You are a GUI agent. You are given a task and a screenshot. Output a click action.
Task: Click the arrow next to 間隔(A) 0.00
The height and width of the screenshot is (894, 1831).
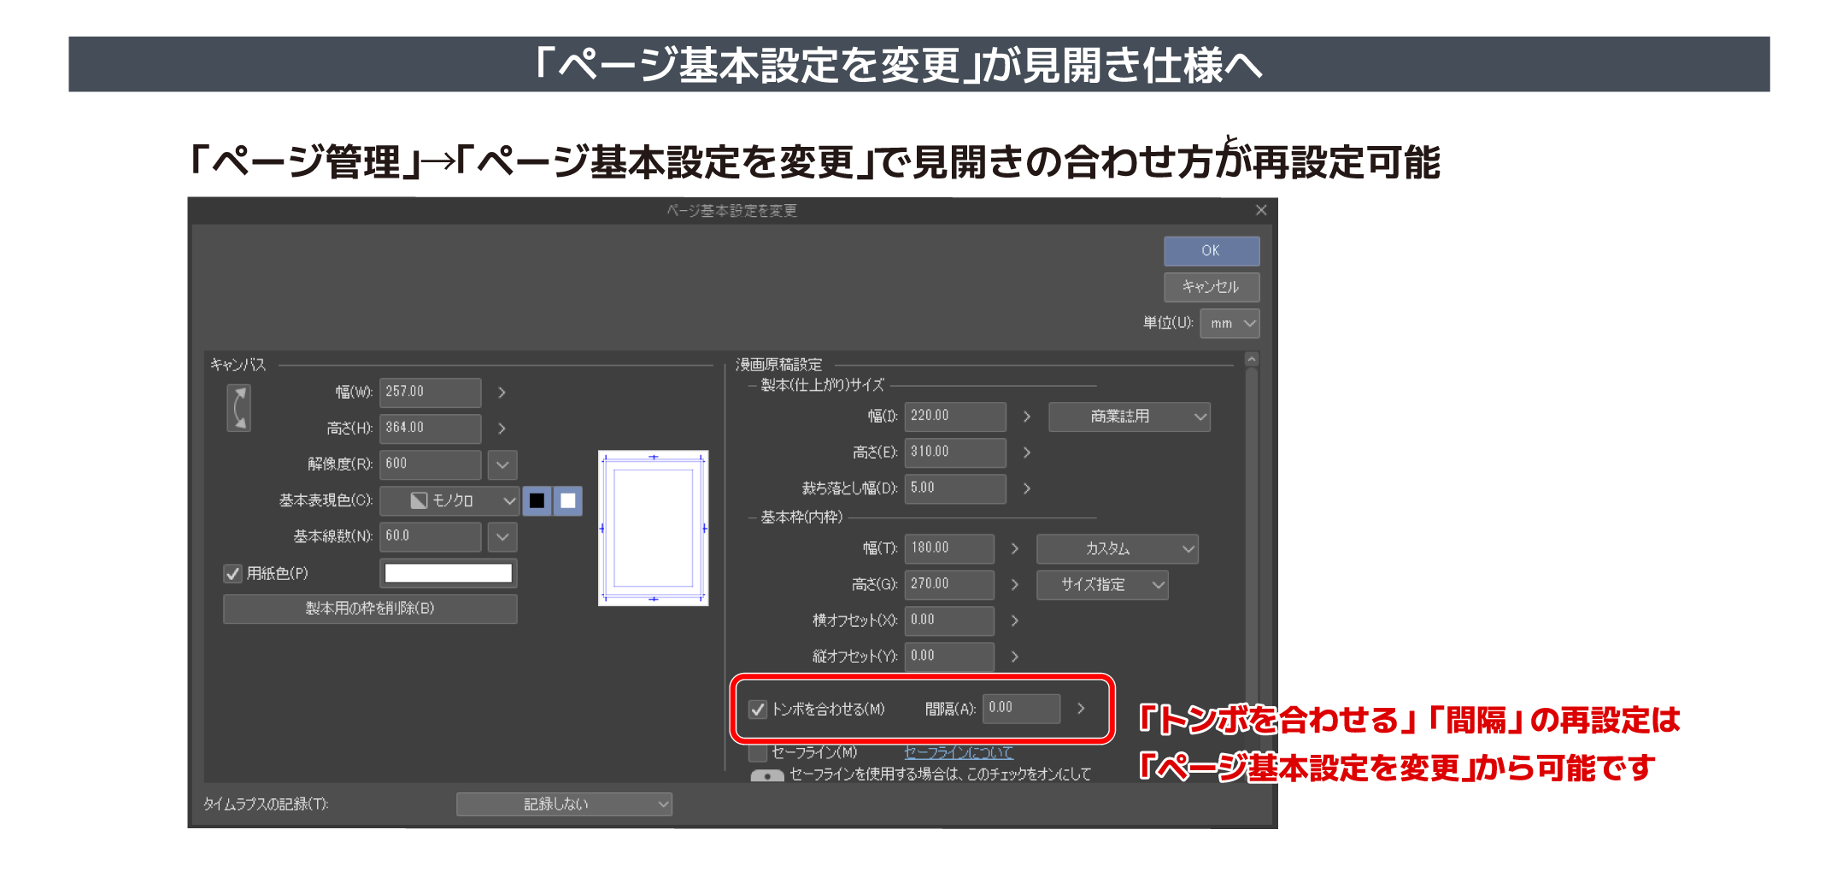tap(1081, 708)
